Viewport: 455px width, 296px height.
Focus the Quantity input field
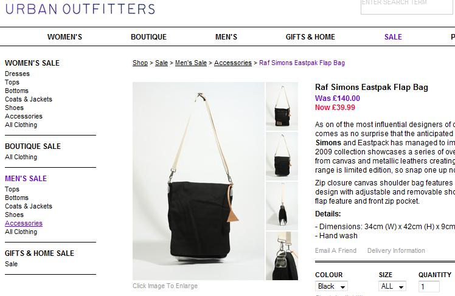pyautogui.click(x=429, y=287)
